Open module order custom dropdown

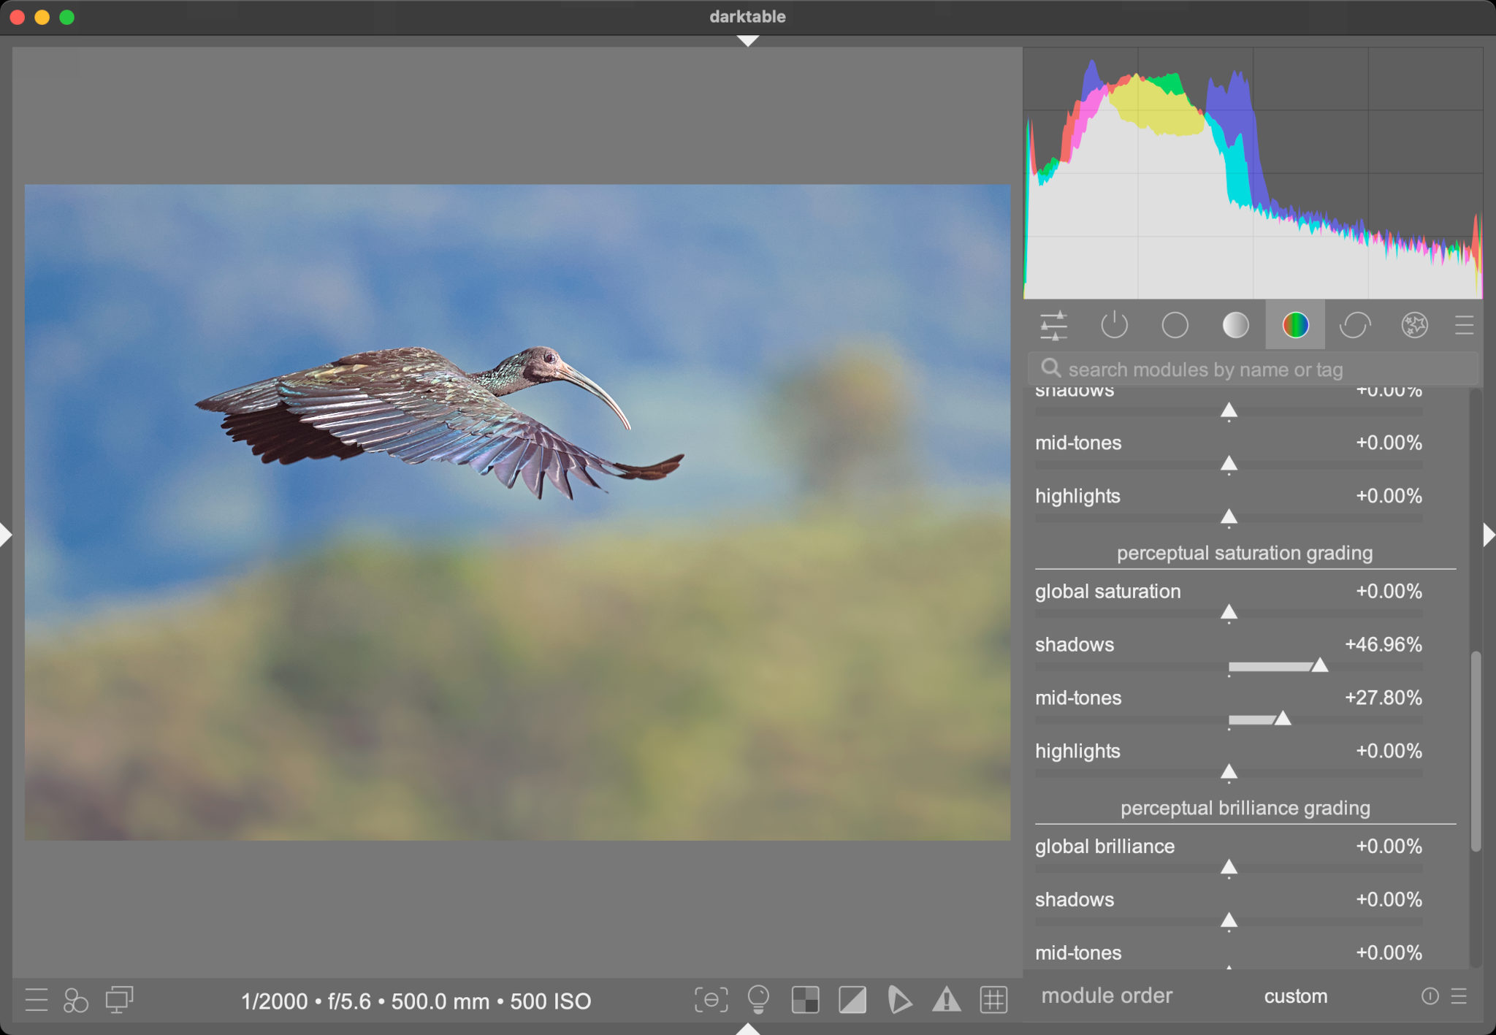tap(1295, 996)
